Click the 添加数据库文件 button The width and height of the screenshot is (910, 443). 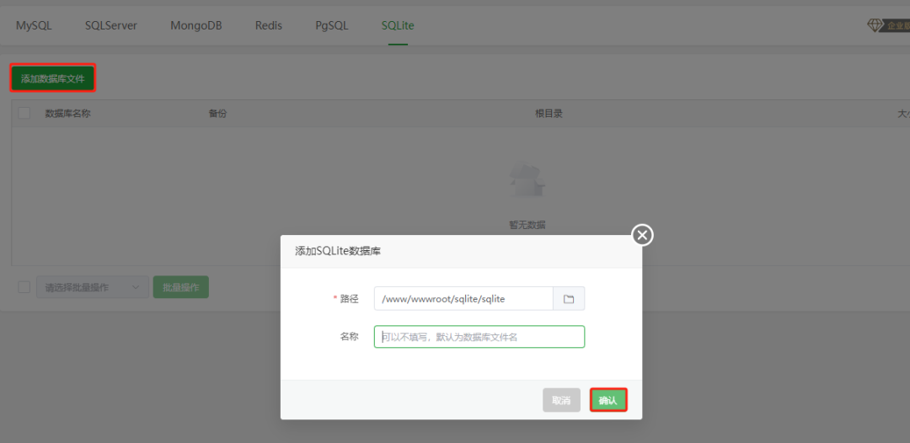coord(53,78)
